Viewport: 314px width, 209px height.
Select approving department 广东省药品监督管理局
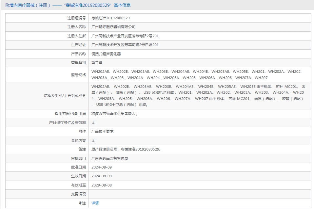(x=110, y=158)
